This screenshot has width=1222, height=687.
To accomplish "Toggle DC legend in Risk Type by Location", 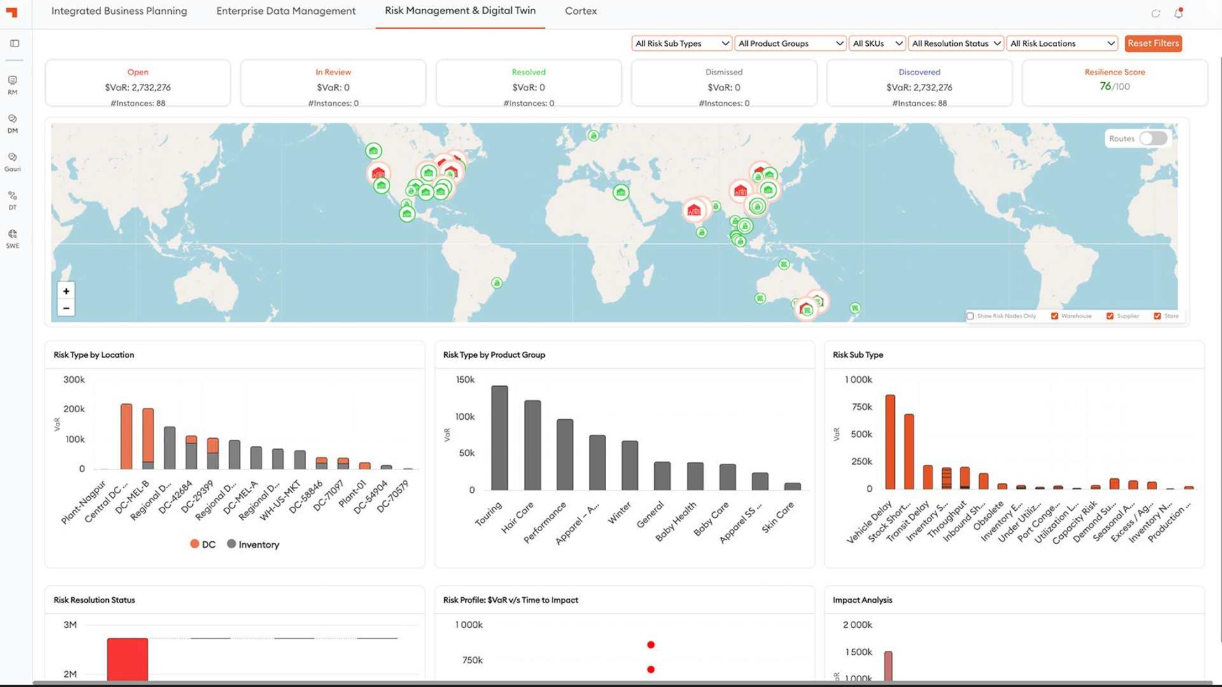I will click(203, 545).
